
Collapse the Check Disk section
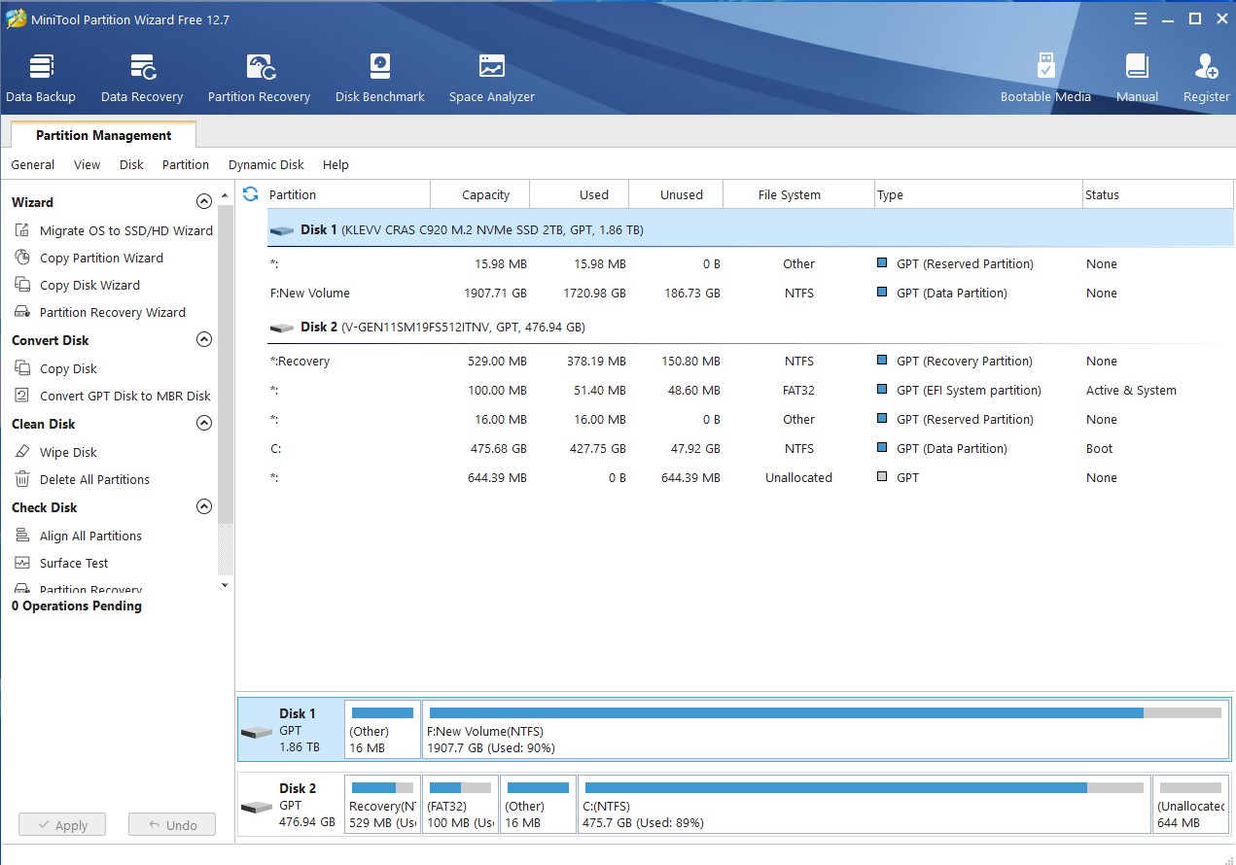click(x=204, y=507)
